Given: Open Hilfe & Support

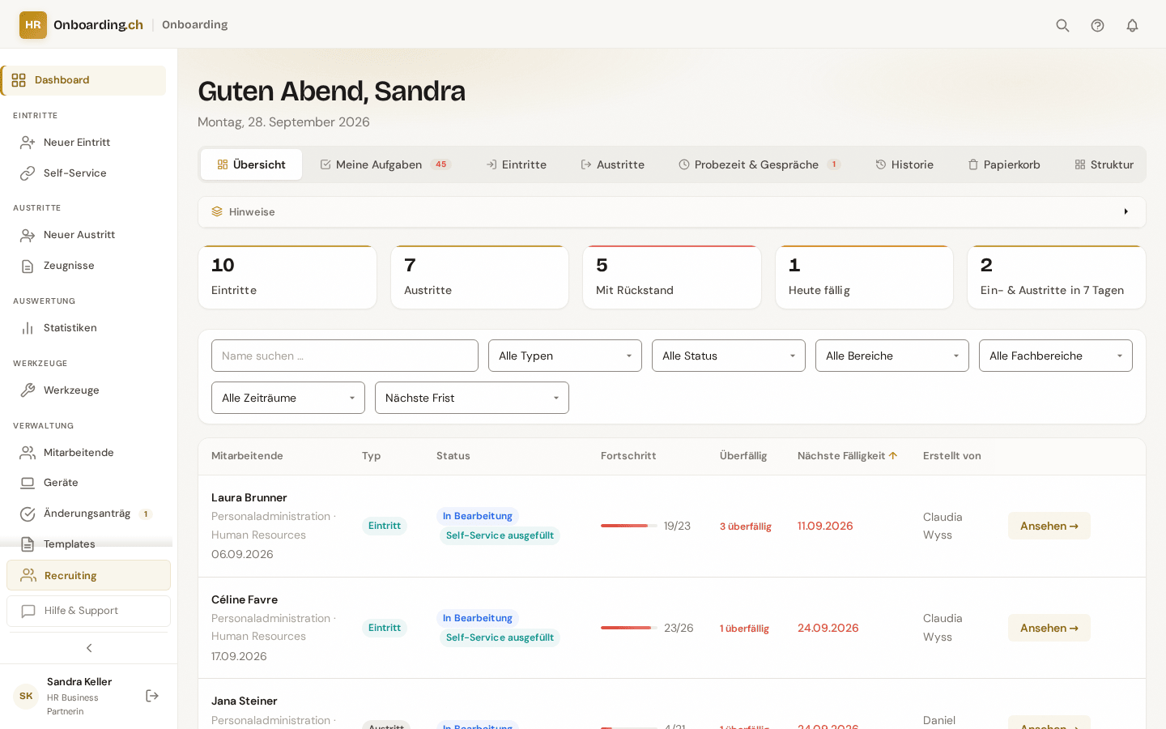Looking at the screenshot, I should point(88,611).
